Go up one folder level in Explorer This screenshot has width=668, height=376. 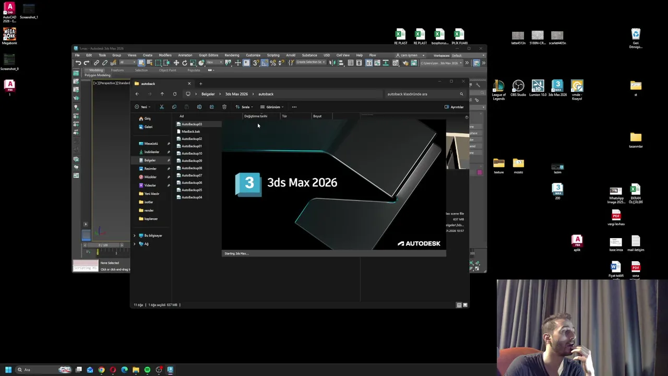pyautogui.click(x=162, y=94)
